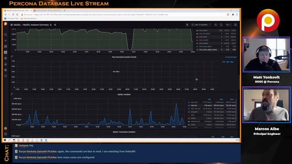The image size is (292, 164).
Task: Open Top Command Counters Hourly panel menu
Action: pyautogui.click(x=124, y=57)
